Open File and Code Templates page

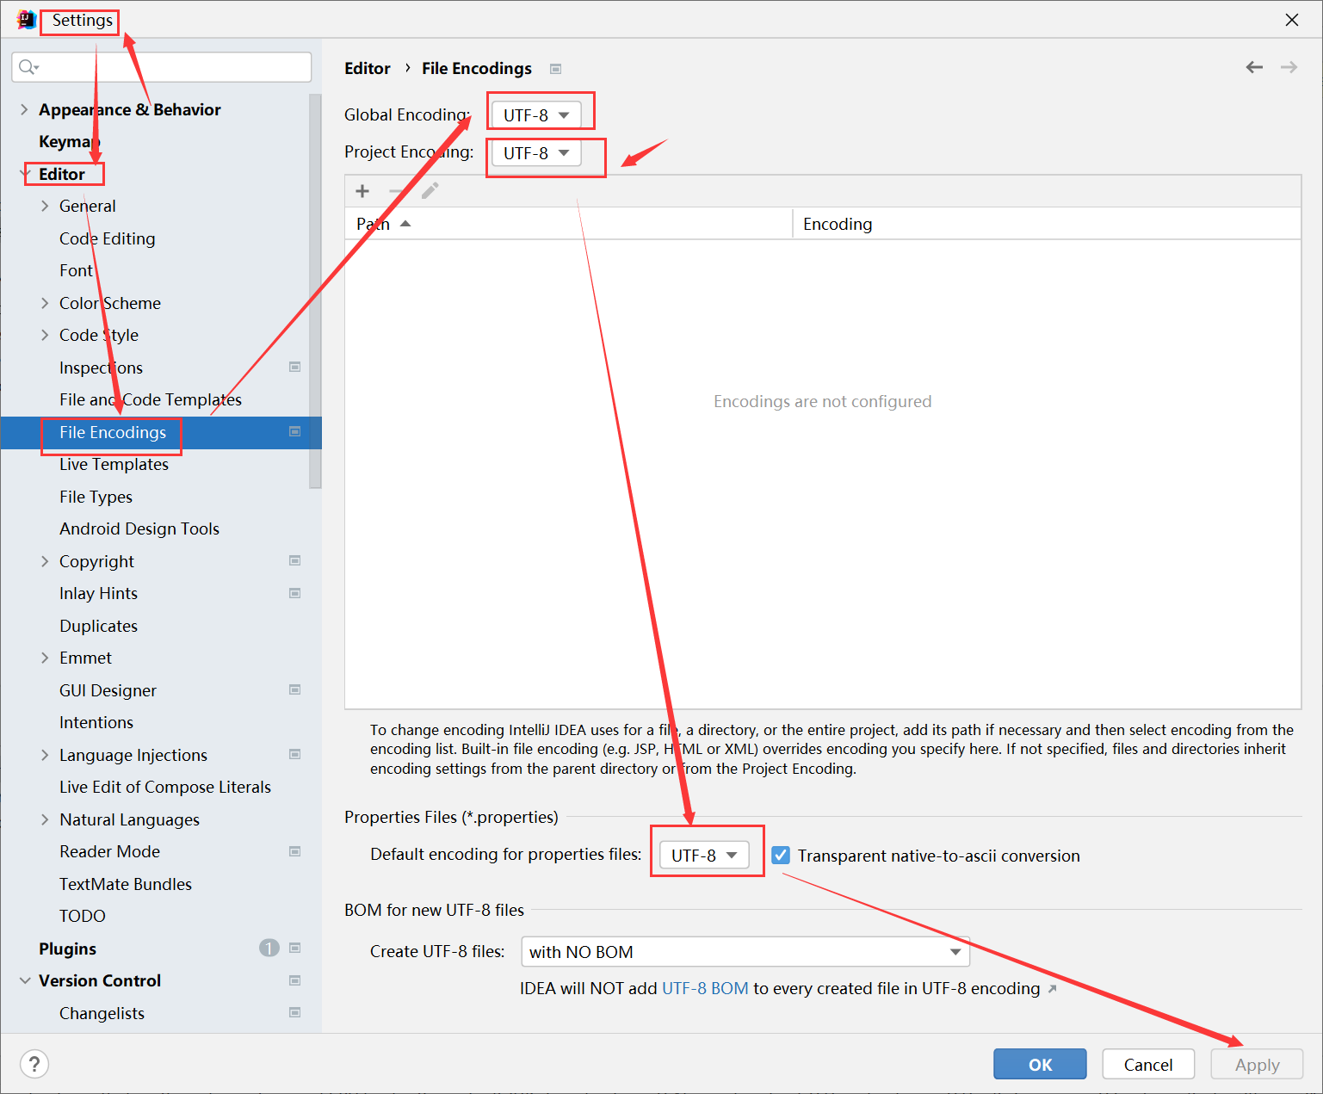point(151,399)
